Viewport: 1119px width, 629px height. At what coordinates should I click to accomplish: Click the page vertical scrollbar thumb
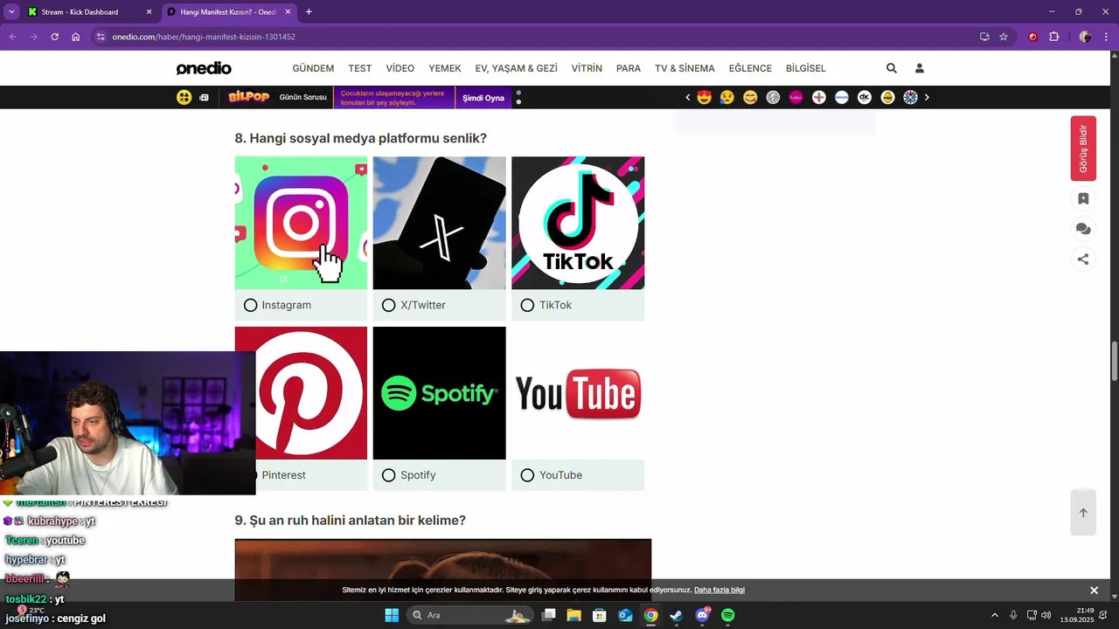point(1114,361)
